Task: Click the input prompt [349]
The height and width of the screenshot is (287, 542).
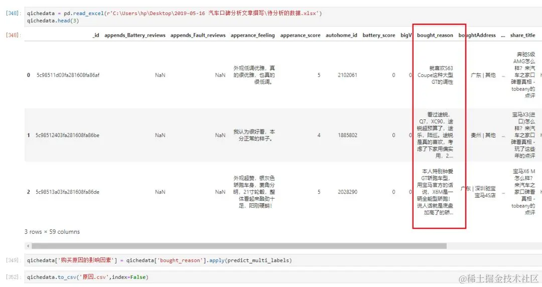Action: click(13, 260)
